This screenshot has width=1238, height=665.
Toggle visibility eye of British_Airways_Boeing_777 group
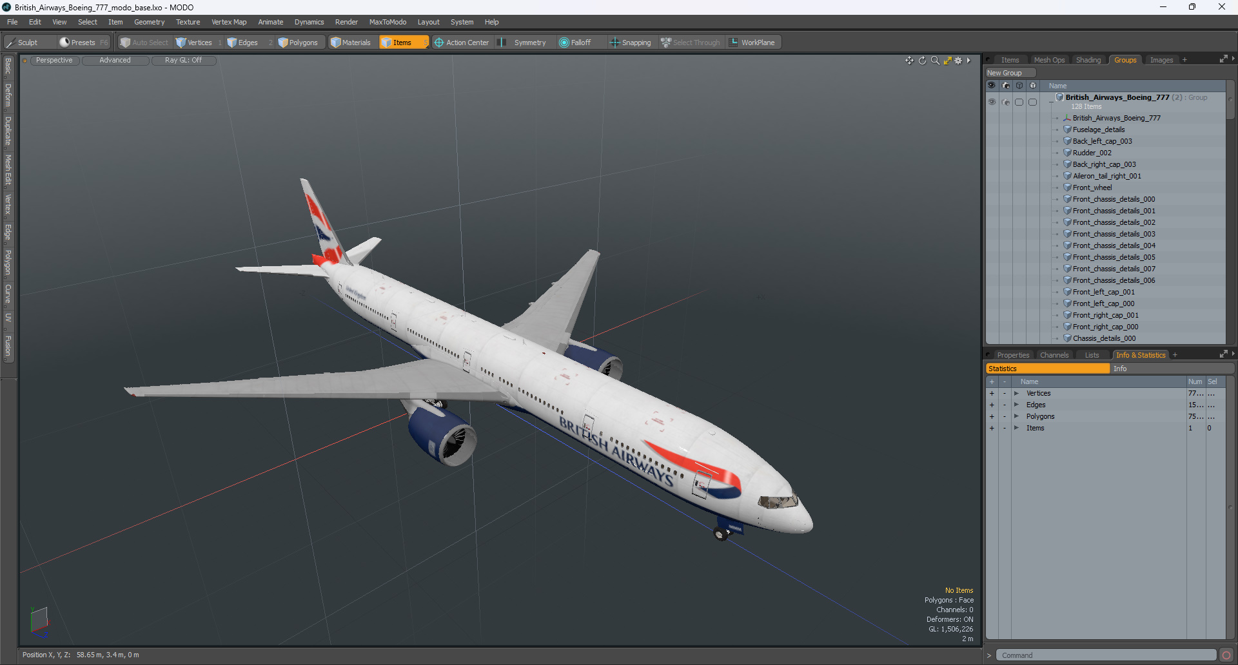coord(992,102)
